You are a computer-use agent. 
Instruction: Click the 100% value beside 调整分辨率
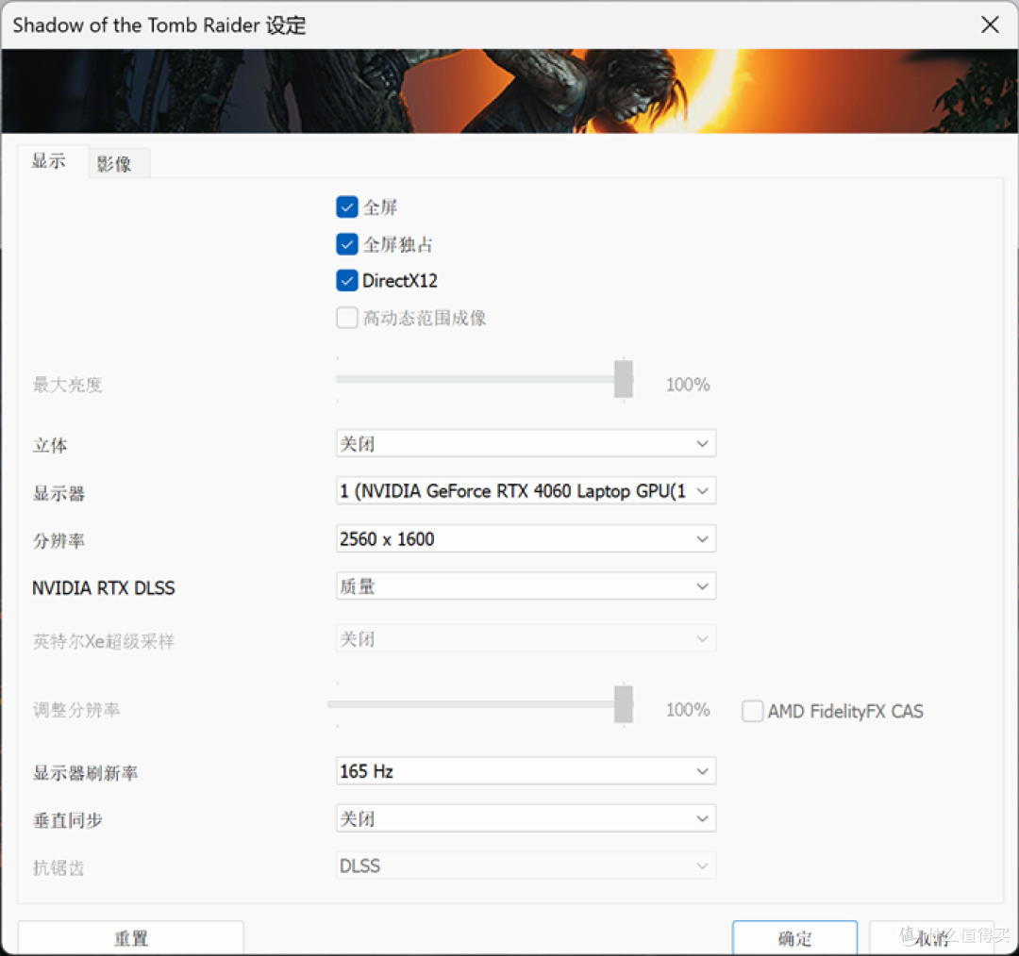688,710
